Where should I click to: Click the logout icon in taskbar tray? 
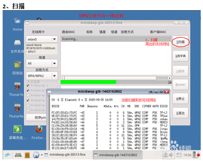tap(196, 155)
